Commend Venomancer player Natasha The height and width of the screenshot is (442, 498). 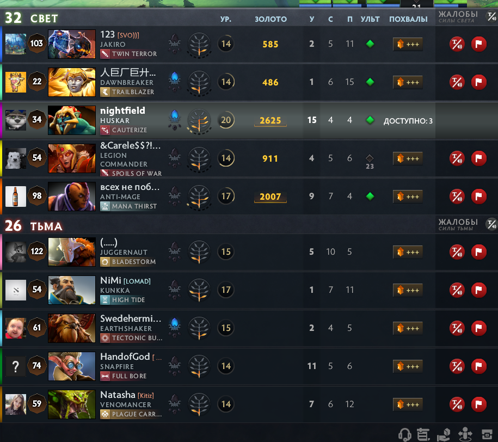(408, 404)
